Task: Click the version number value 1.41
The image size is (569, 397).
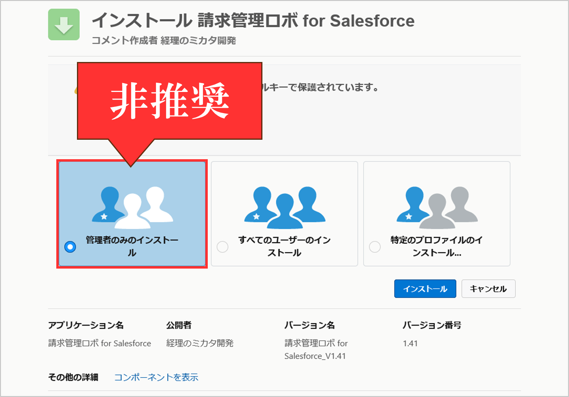Action: (410, 343)
